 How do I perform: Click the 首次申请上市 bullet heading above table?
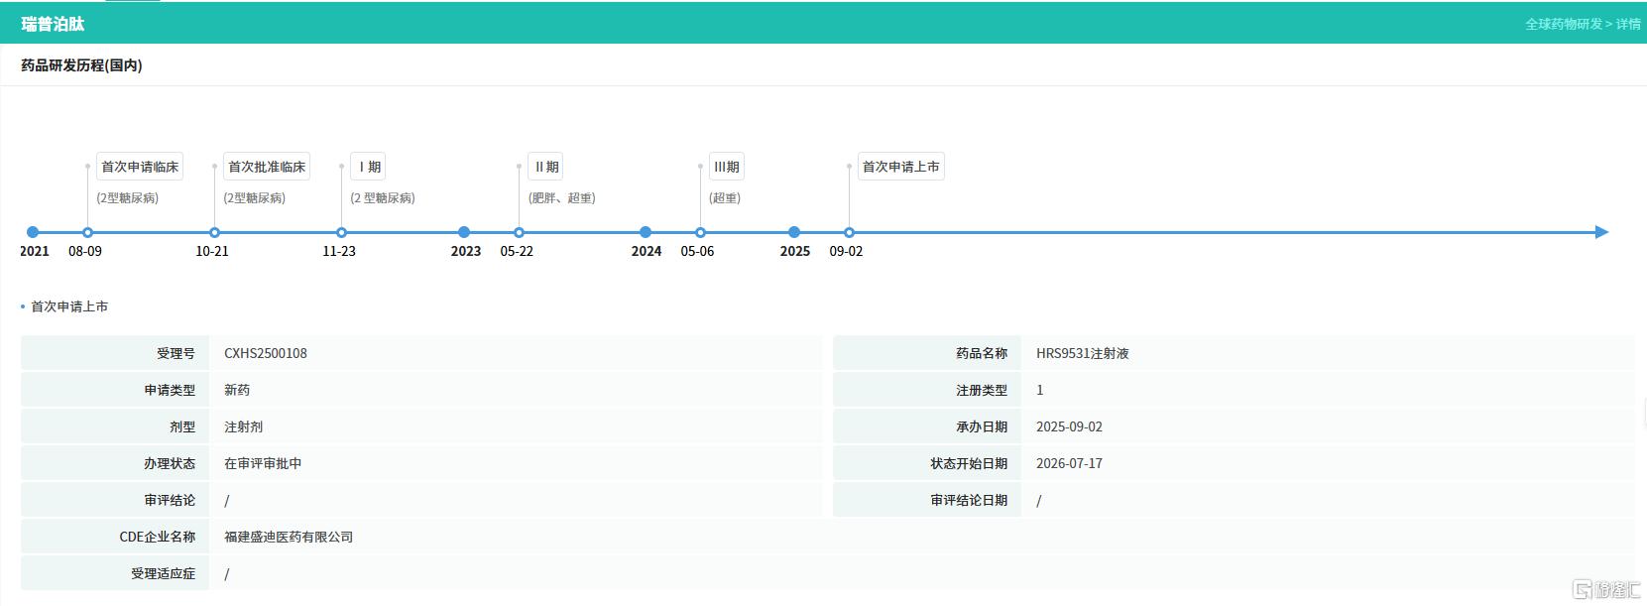tap(69, 306)
